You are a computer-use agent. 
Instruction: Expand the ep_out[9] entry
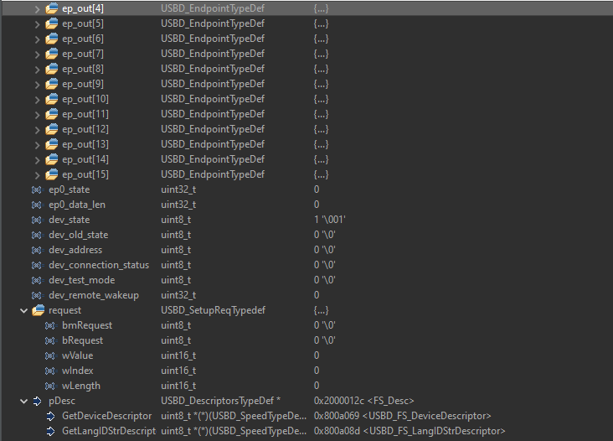[37, 85]
